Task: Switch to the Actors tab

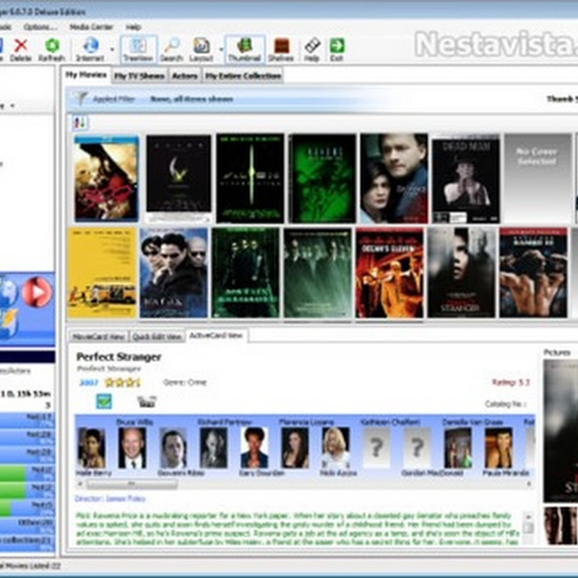Action: 185,76
